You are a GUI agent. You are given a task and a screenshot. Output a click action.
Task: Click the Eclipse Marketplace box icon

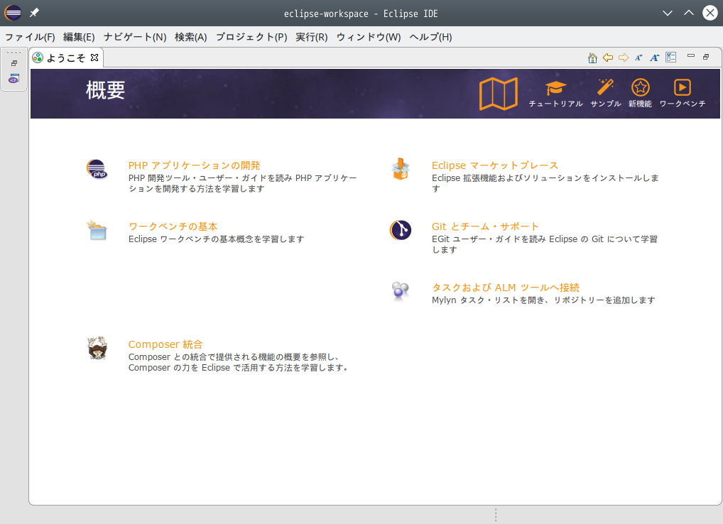[x=401, y=169]
